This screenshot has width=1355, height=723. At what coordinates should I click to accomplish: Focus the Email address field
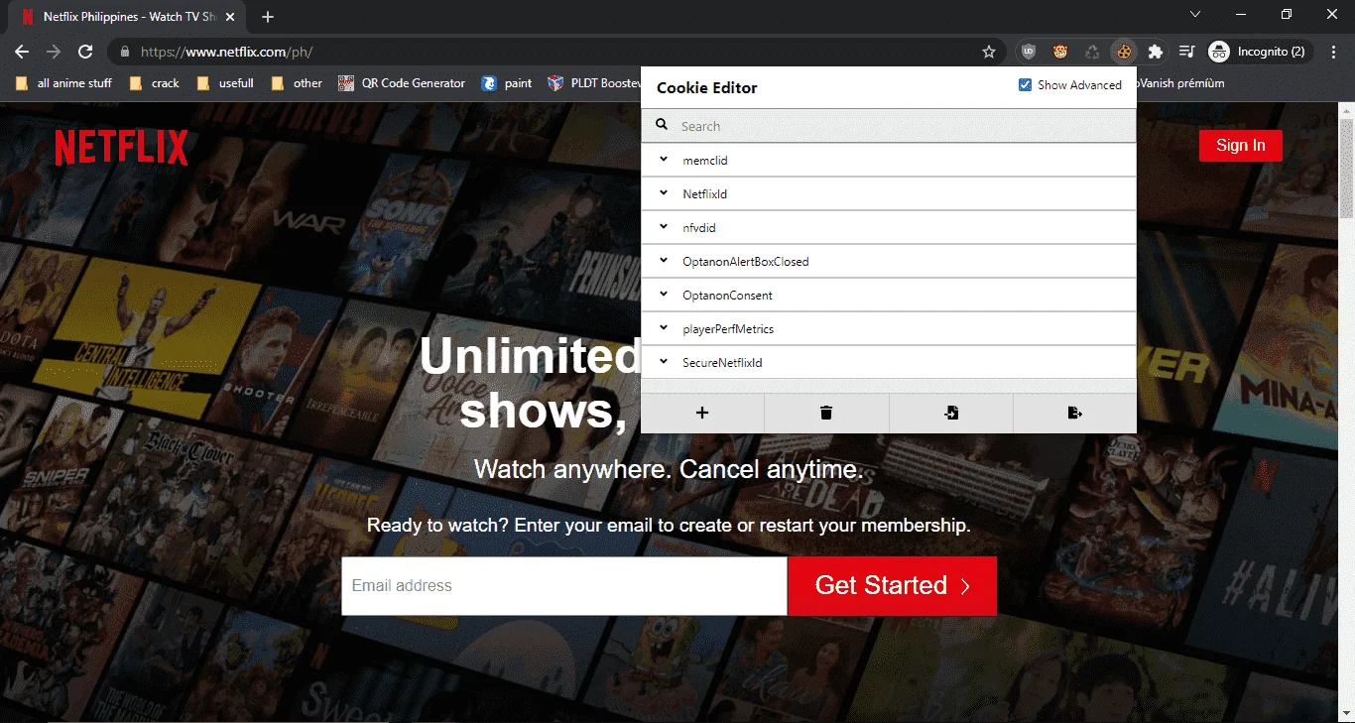pos(564,586)
